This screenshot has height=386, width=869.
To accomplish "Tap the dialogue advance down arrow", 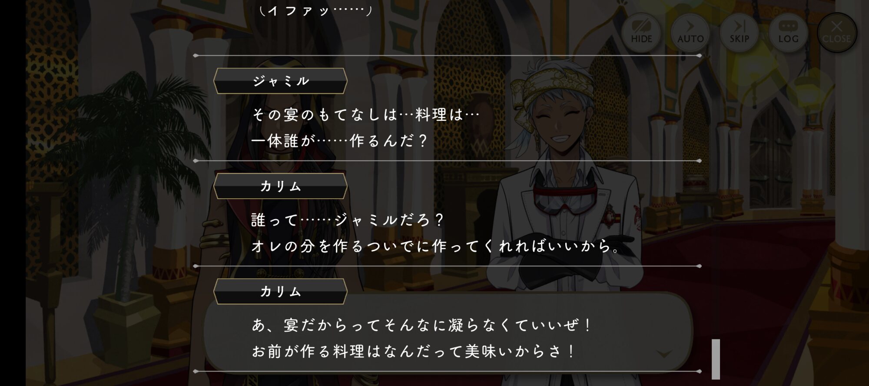I will [664, 354].
